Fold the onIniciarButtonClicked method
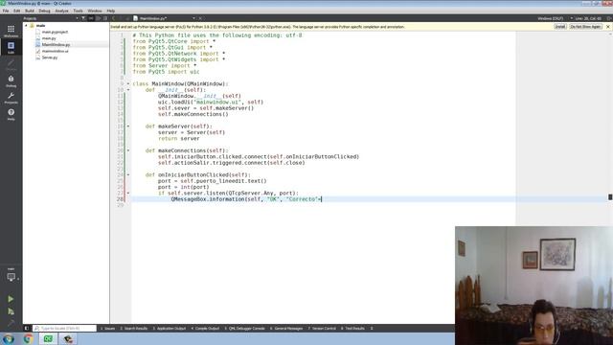The image size is (613, 345). [x=127, y=174]
